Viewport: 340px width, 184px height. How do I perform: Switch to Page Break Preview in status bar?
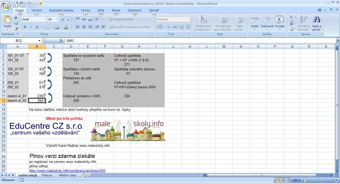point(288,180)
